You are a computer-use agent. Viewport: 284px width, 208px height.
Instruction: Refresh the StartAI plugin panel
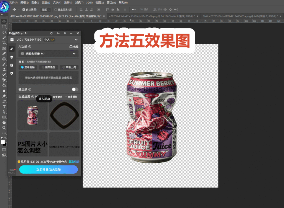pyautogui.click(x=51, y=33)
